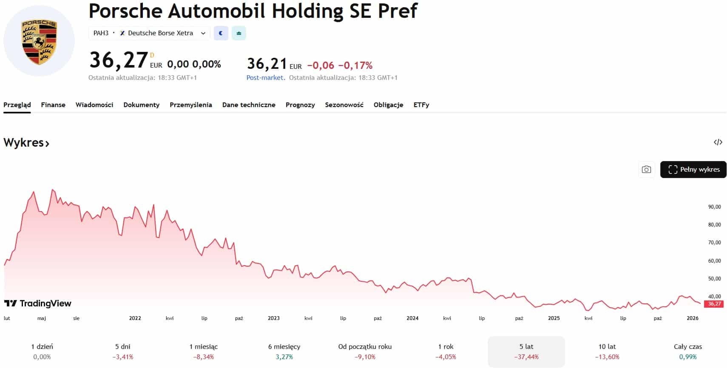This screenshot has height=368, width=727.
Task: Click the moon post-market session icon
Action: tap(221, 33)
